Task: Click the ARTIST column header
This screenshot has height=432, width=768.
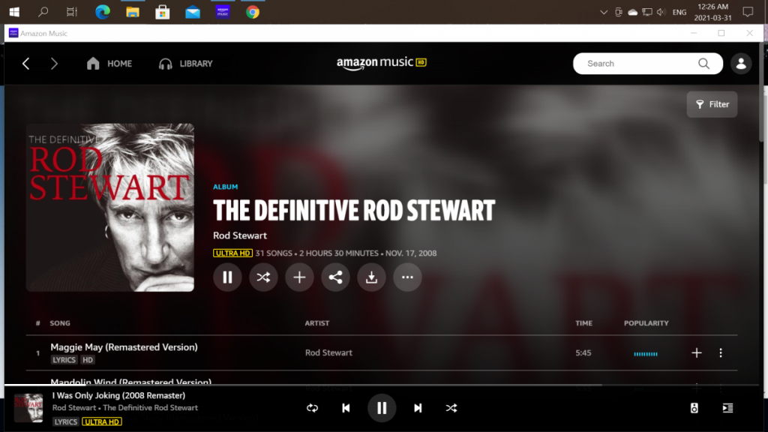Action: coord(317,323)
